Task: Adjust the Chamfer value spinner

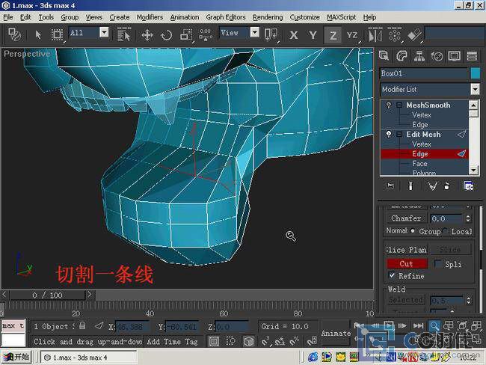Action: [468, 218]
